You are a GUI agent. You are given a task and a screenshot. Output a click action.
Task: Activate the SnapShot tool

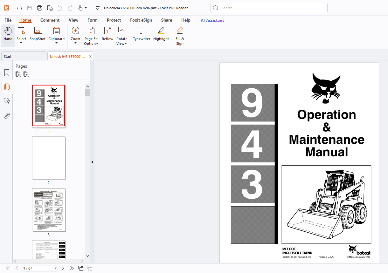pyautogui.click(x=38, y=34)
